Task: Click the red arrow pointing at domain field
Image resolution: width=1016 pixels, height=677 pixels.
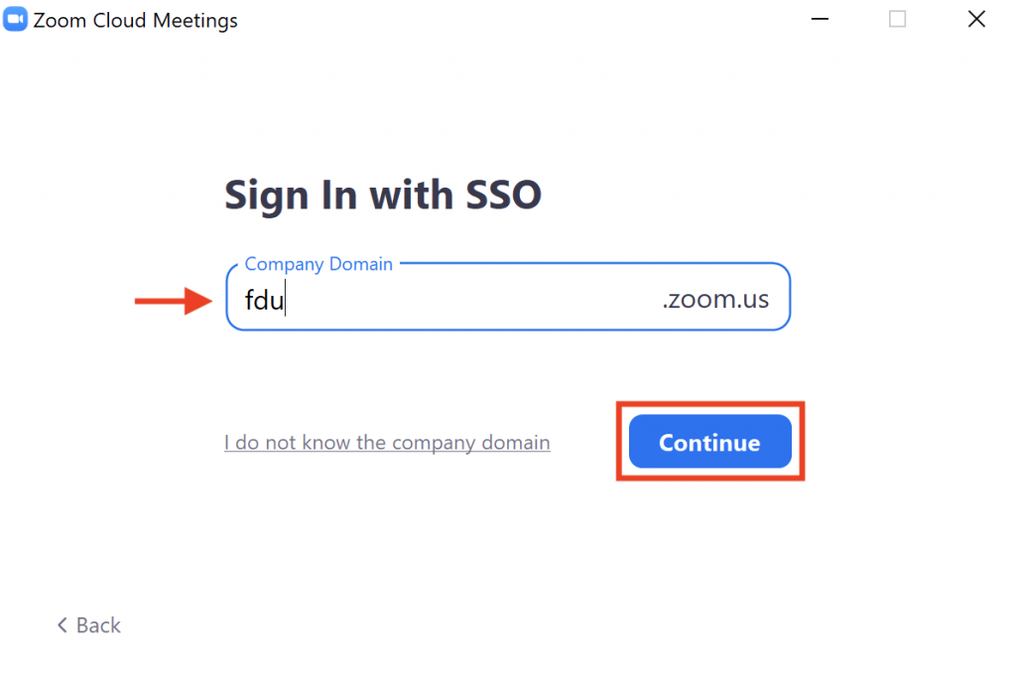Action: coord(174,301)
